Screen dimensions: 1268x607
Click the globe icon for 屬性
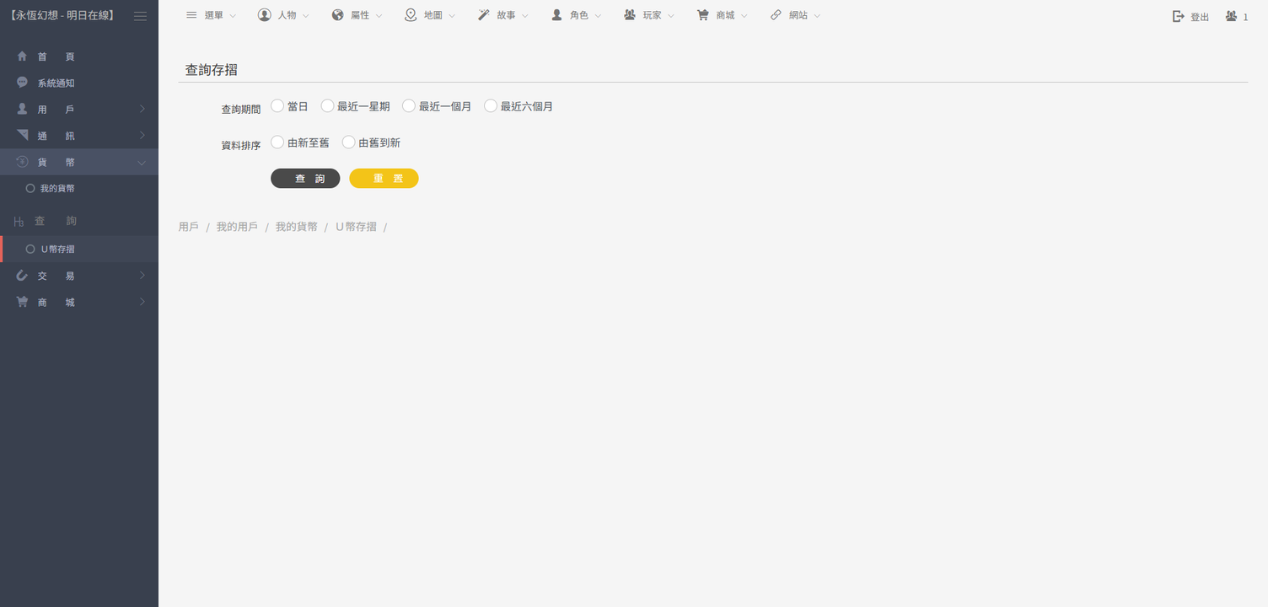tap(337, 15)
